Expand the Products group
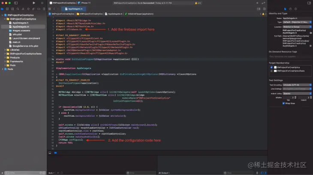This screenshot has width=313, height=175. click(x=5, y=57)
